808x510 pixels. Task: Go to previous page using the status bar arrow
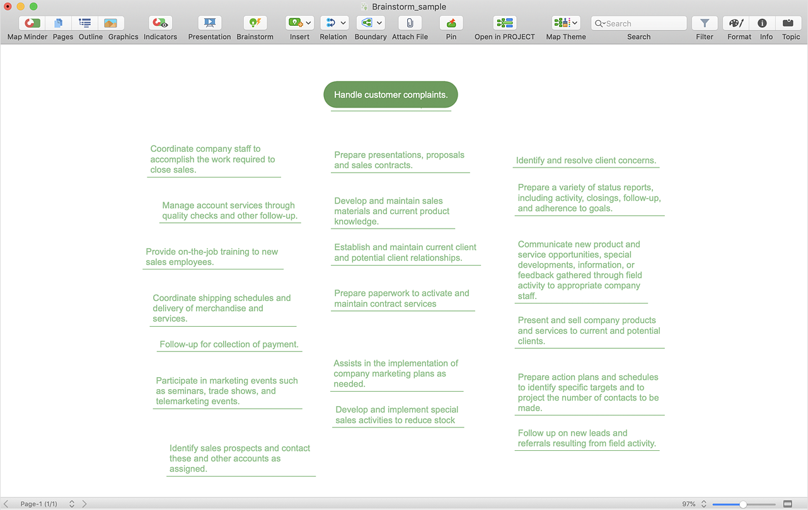7,504
